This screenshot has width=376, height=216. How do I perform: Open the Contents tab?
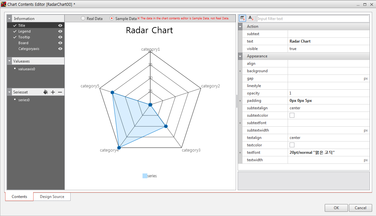point(19,197)
